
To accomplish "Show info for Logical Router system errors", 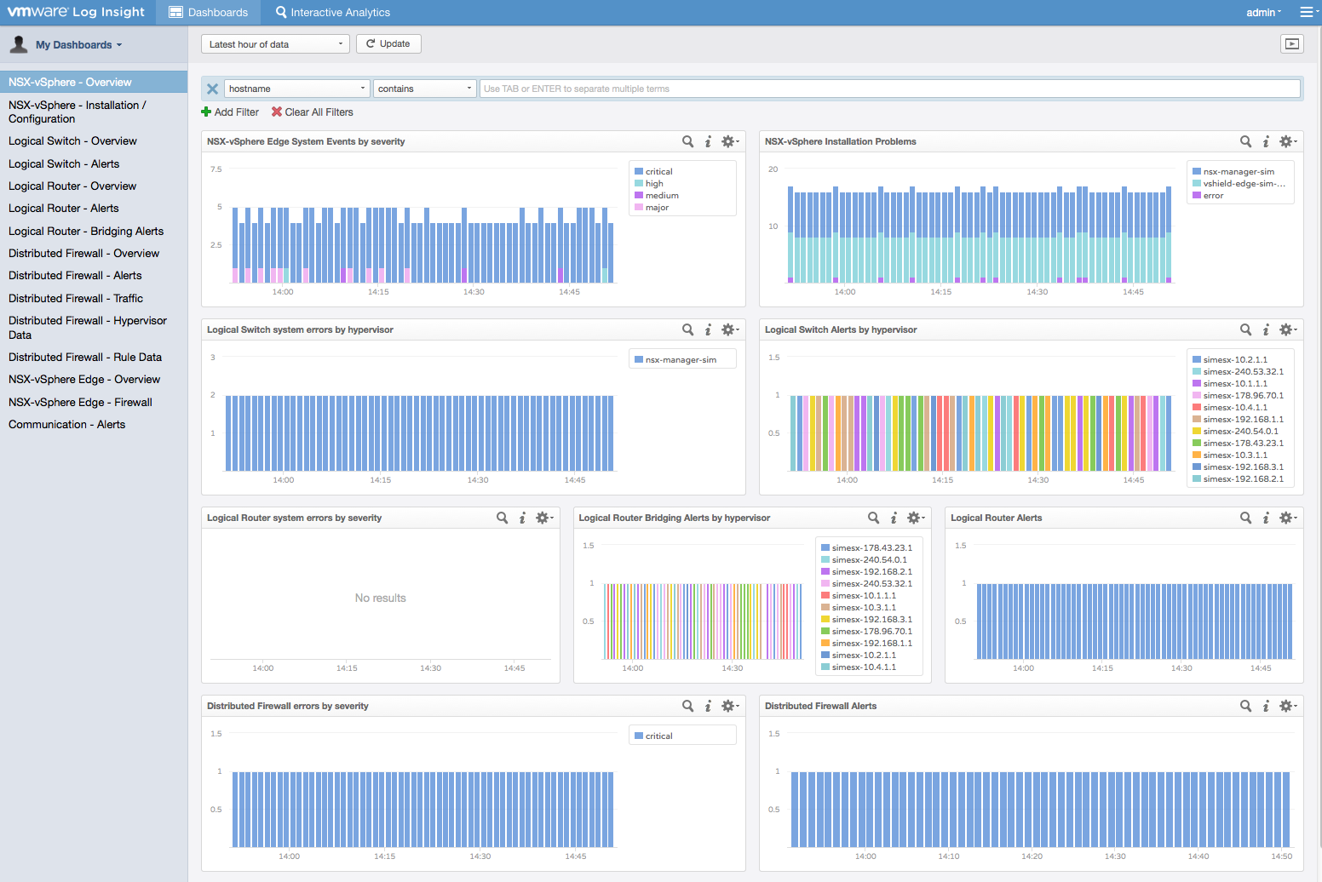I will 522,518.
